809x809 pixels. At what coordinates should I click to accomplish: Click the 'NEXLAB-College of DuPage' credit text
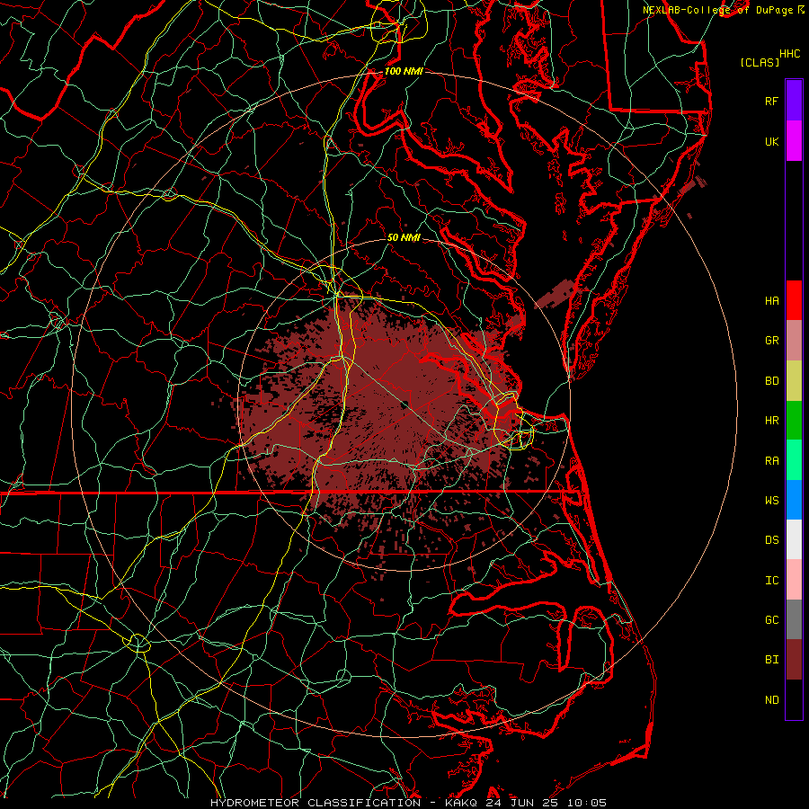pyautogui.click(x=717, y=10)
